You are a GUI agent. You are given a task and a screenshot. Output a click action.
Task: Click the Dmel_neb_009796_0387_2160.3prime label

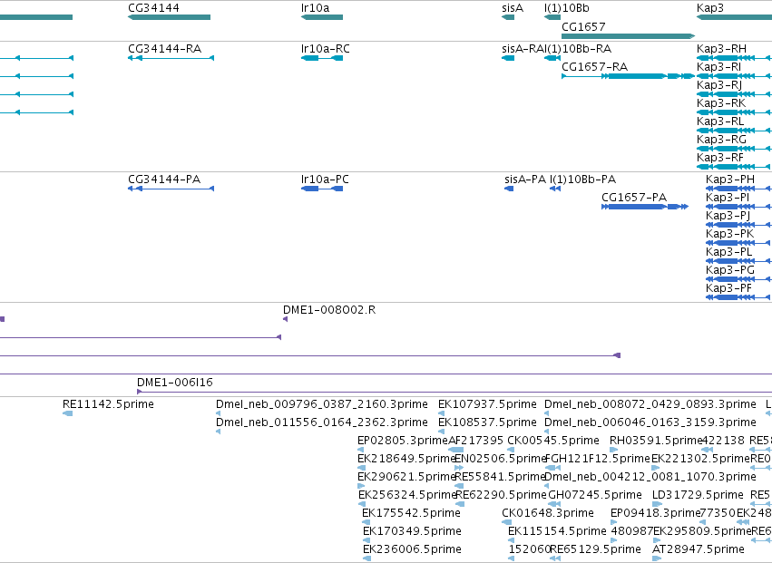(x=321, y=404)
